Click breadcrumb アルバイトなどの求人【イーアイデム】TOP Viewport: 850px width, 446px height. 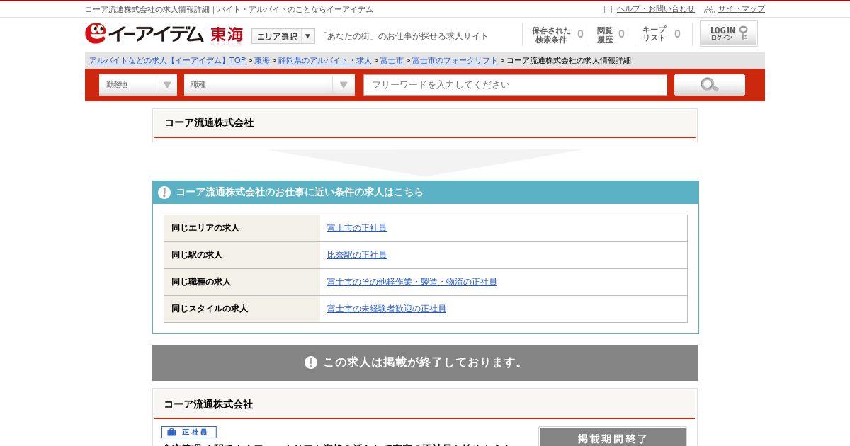(167, 61)
